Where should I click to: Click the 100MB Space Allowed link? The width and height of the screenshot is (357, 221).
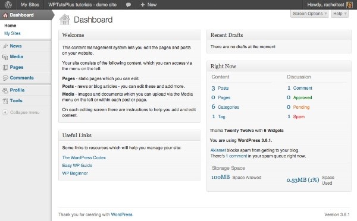click(220, 177)
